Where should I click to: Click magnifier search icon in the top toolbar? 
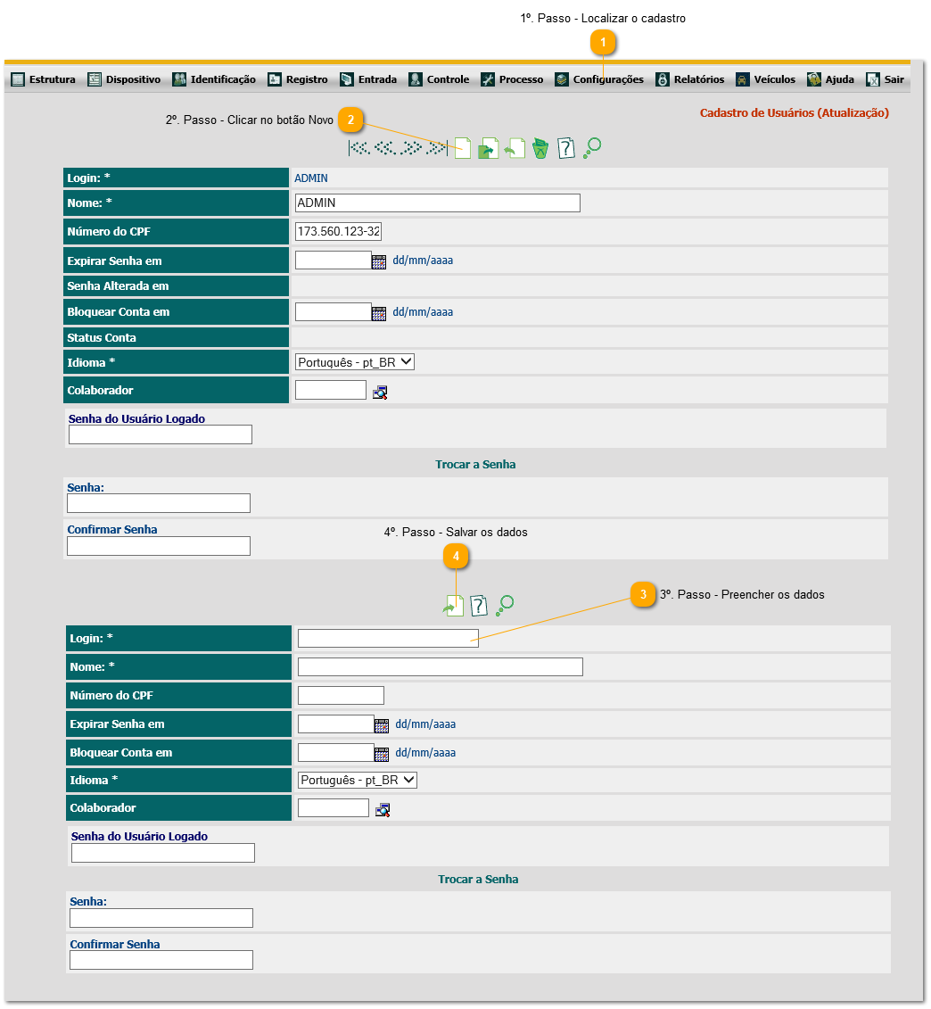592,148
